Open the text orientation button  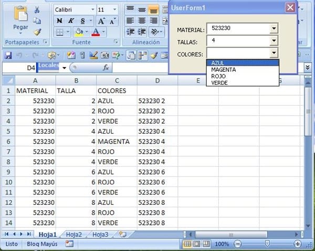[x=156, y=32]
